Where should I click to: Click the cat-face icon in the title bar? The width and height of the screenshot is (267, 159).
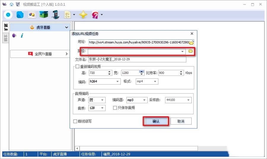[x=18, y=4]
